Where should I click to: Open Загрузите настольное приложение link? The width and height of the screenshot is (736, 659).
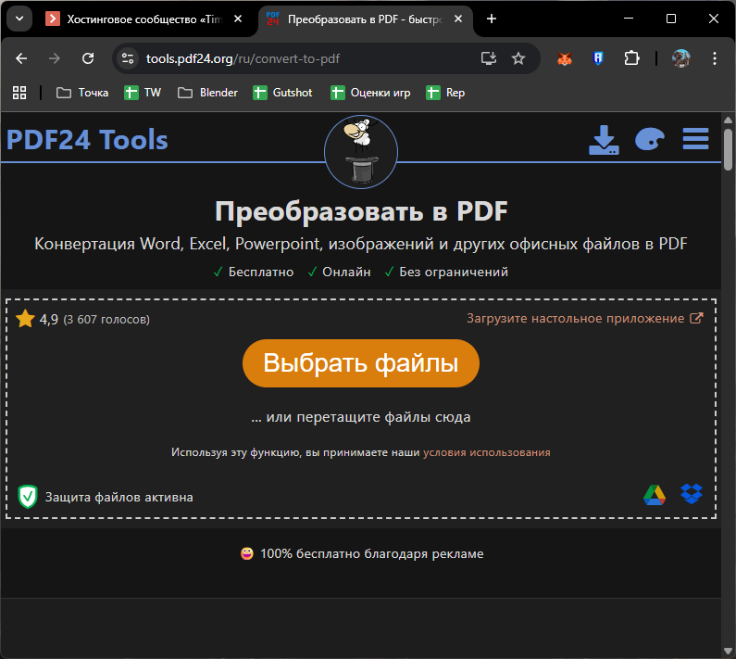[x=585, y=318]
